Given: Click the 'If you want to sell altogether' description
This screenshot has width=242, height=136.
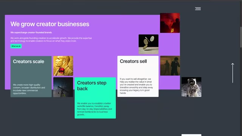Looking at the screenshot, I should coord(136,86).
